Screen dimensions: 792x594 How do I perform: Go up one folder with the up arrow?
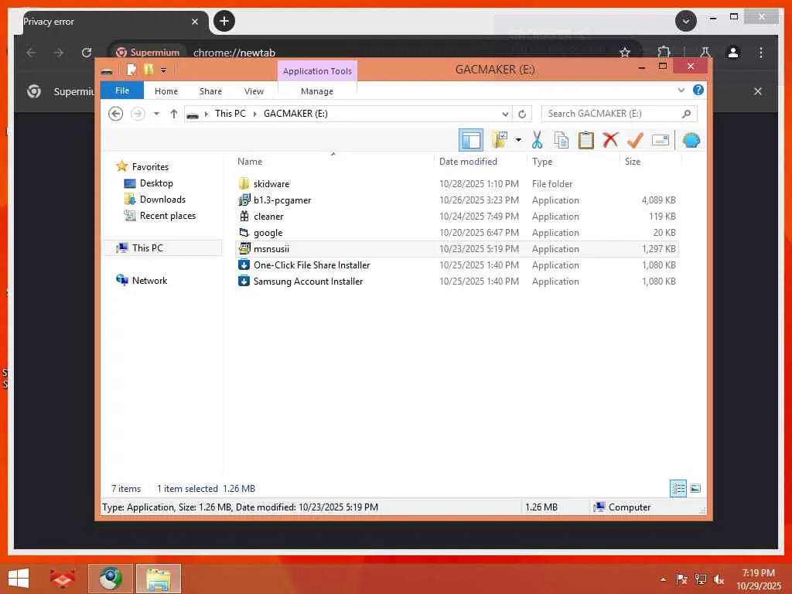(174, 114)
